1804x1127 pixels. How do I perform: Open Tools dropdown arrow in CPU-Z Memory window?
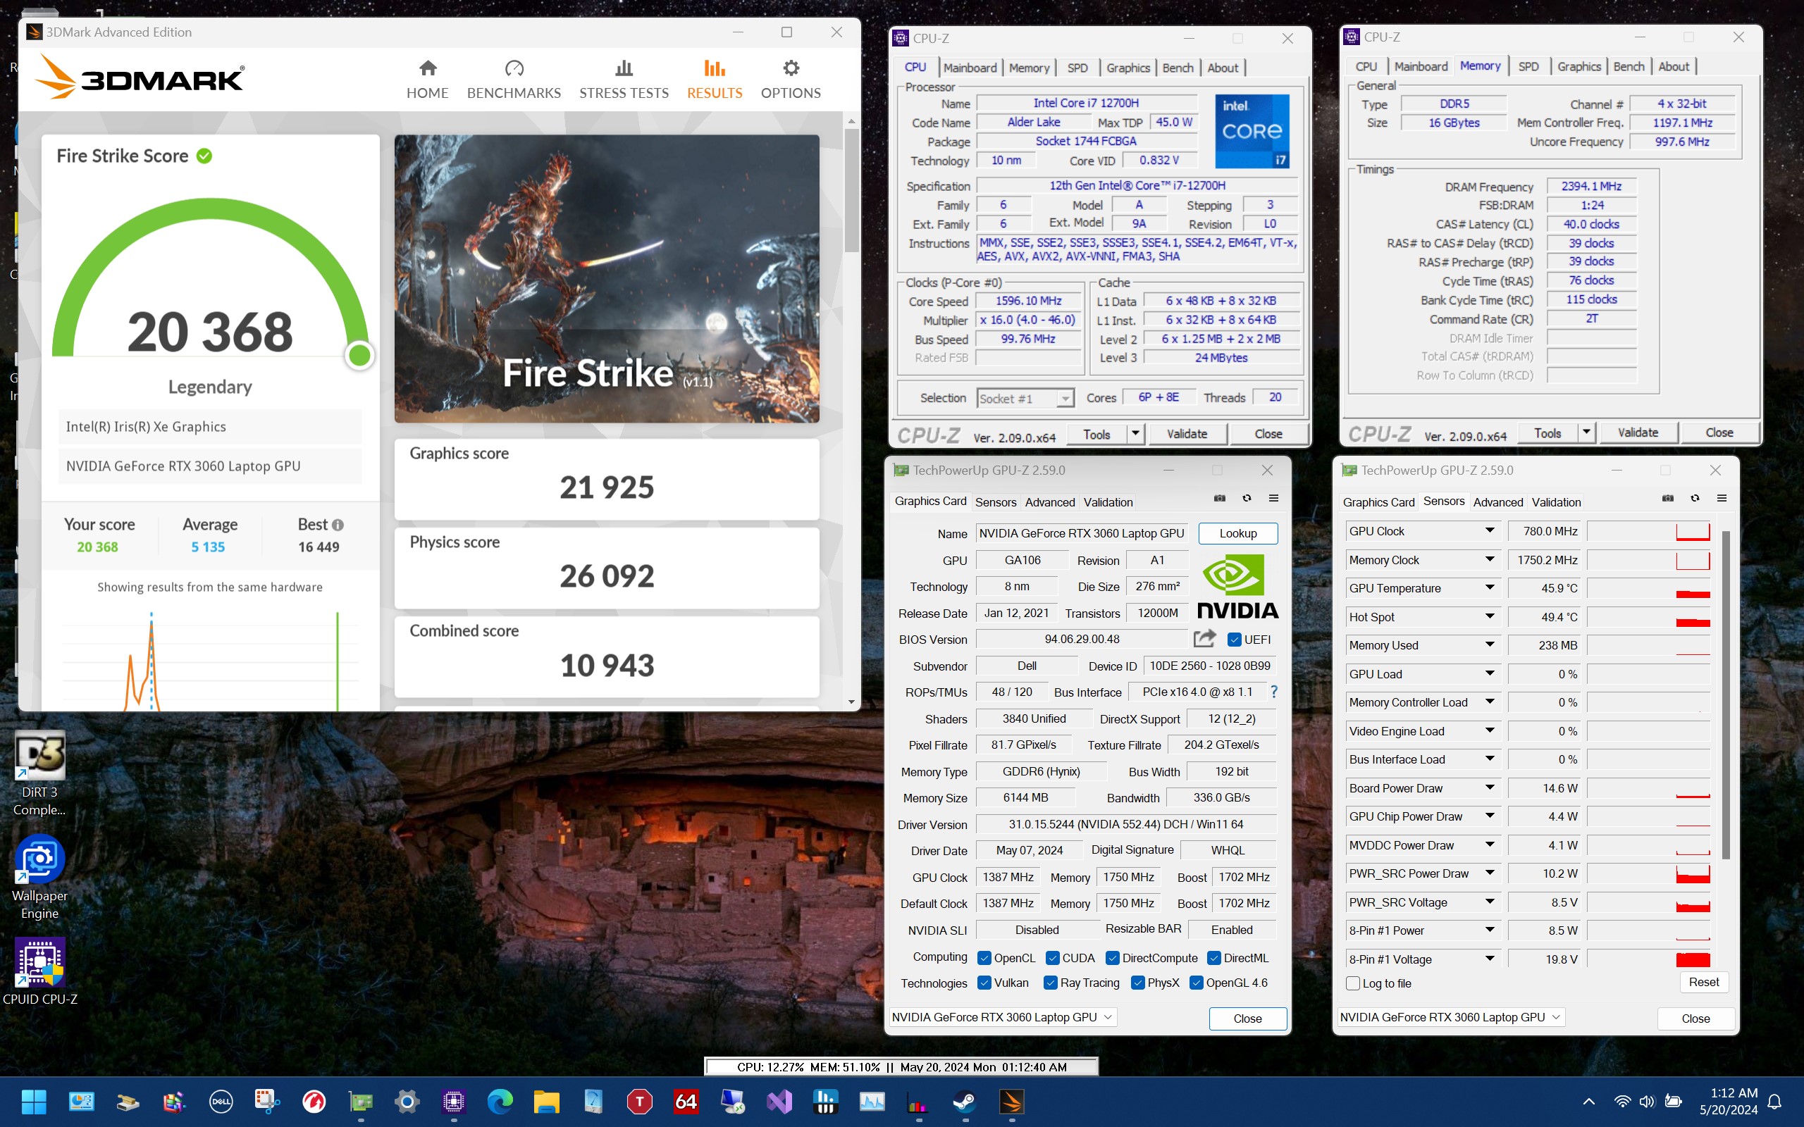(1586, 432)
